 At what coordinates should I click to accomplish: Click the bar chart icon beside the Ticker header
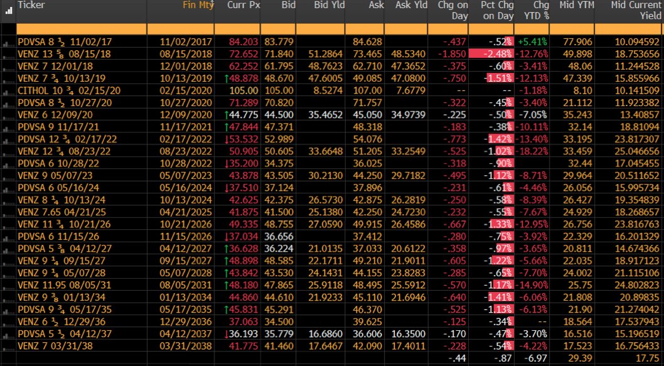point(8,11)
